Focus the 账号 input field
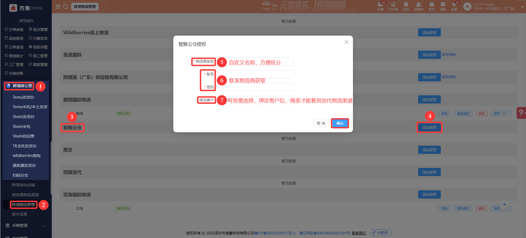This screenshot has height=238, width=526. [x=255, y=74]
